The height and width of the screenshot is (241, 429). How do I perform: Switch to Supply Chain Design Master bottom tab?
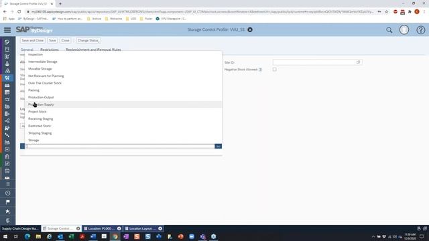point(20,228)
